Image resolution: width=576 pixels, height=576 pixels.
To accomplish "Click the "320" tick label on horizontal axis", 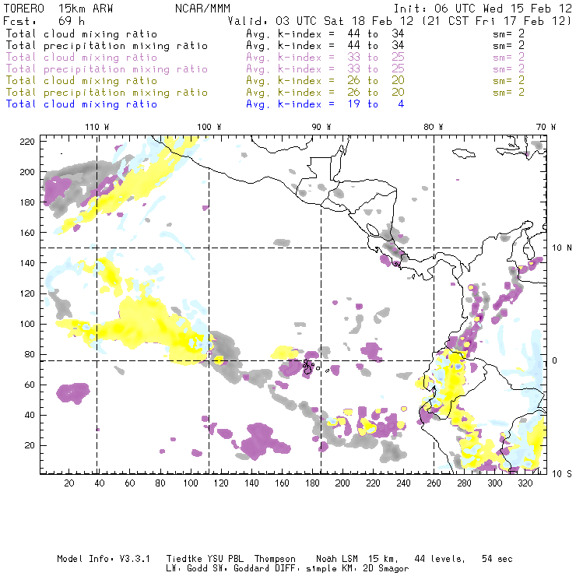I will point(525,483).
